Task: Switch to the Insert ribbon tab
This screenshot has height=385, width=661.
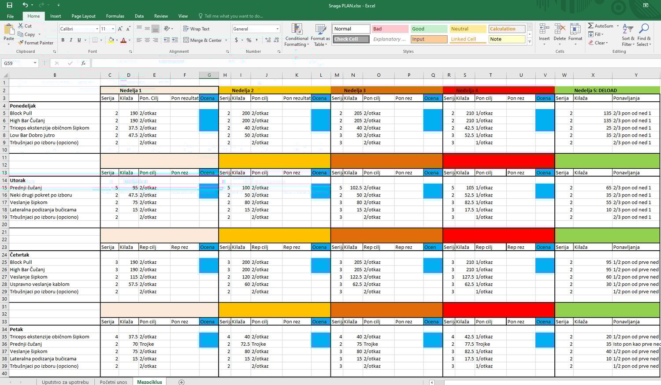Action: [x=56, y=16]
